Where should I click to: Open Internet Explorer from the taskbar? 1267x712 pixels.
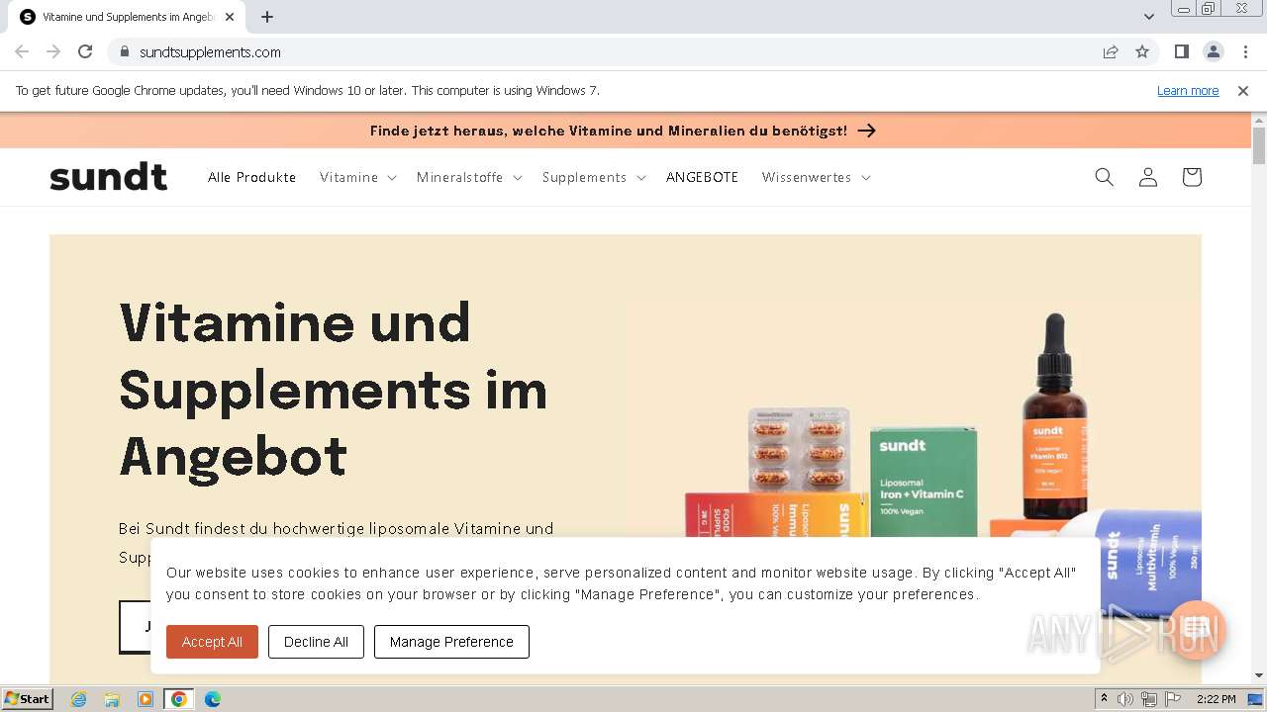79,699
